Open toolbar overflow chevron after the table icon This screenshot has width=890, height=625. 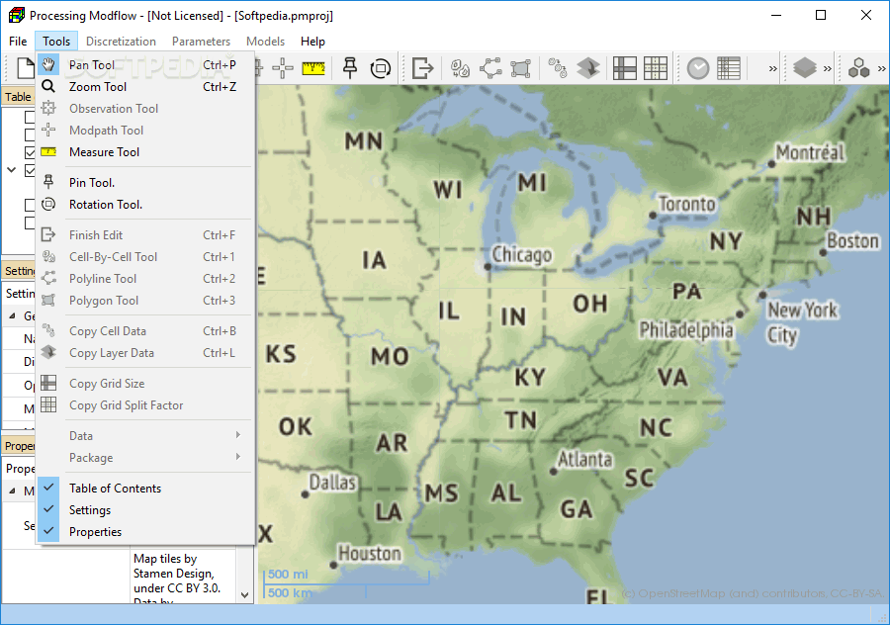pyautogui.click(x=772, y=68)
